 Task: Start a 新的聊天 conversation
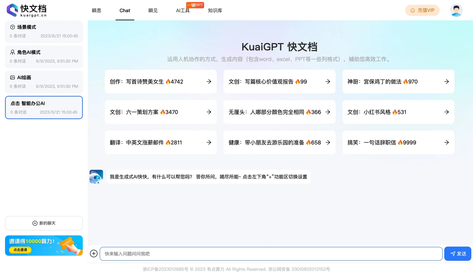tap(44, 223)
